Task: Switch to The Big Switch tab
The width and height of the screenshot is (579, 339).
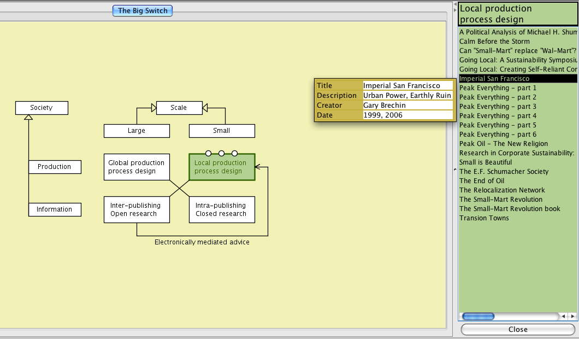Action: point(143,10)
